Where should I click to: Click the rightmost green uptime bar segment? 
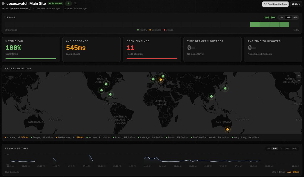click(284, 24)
